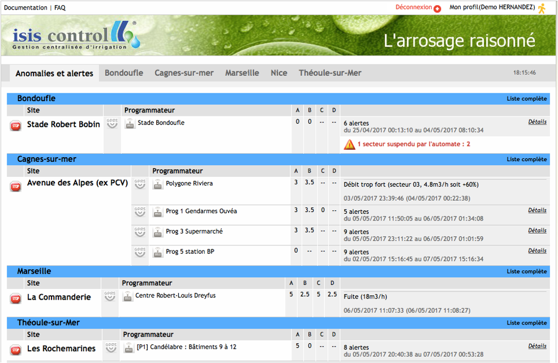Click the controller icon for Prog 5 station BP
The width and height of the screenshot is (558, 363).
click(158, 253)
